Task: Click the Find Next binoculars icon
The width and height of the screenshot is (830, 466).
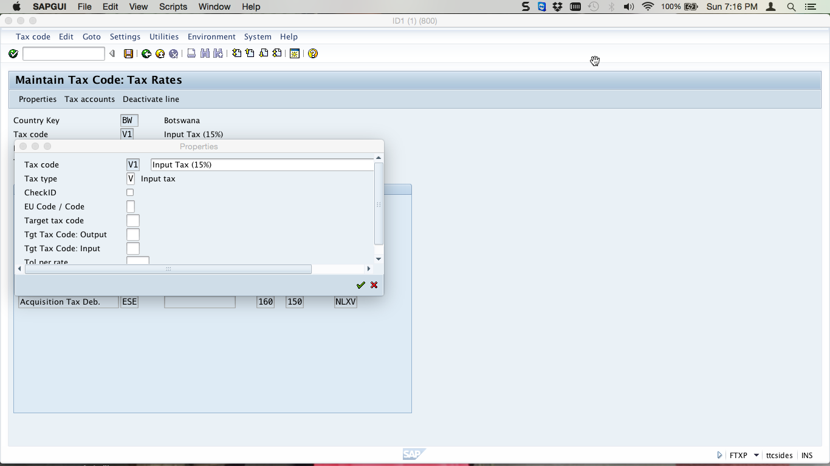Action: (218, 53)
